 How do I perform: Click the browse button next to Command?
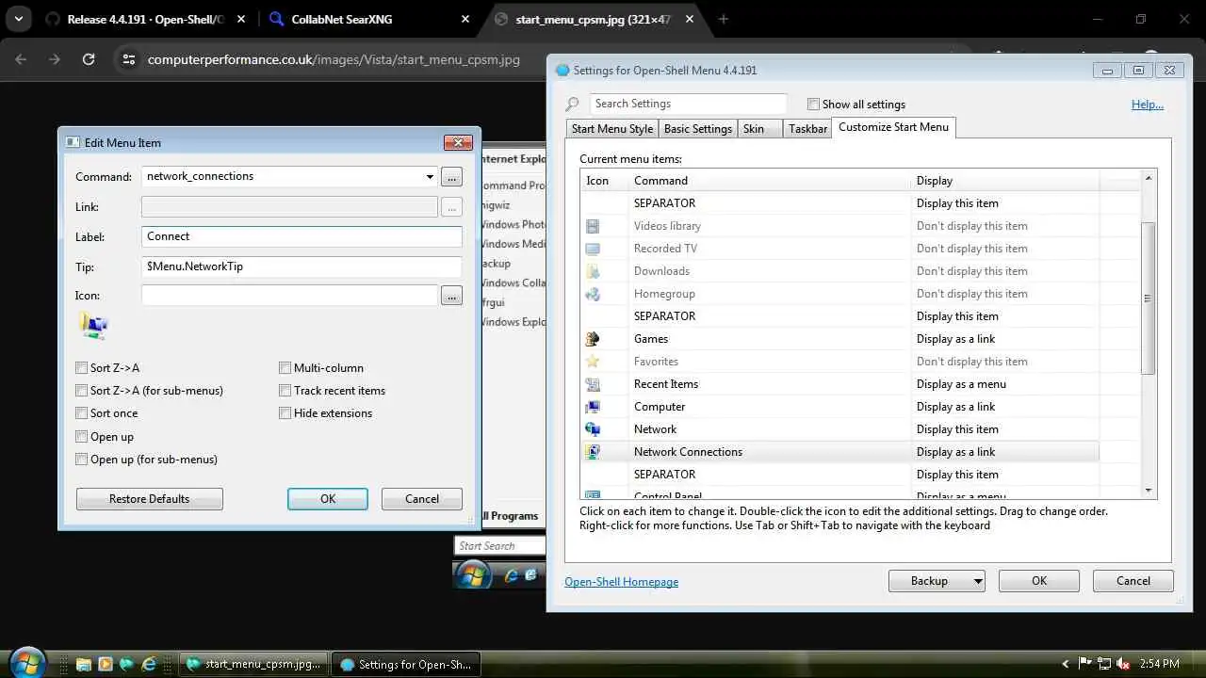(451, 177)
